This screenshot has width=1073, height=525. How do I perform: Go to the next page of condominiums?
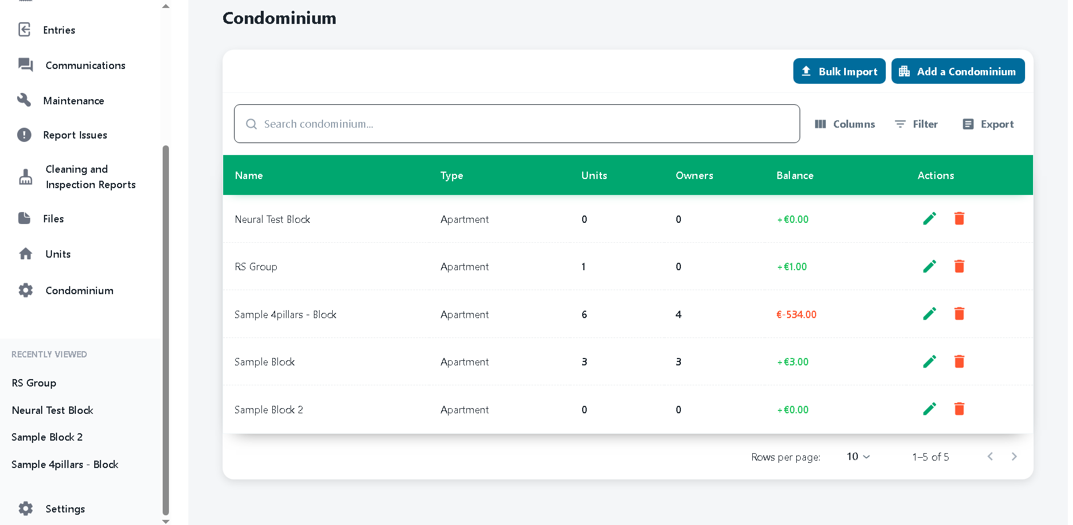coord(1014,457)
